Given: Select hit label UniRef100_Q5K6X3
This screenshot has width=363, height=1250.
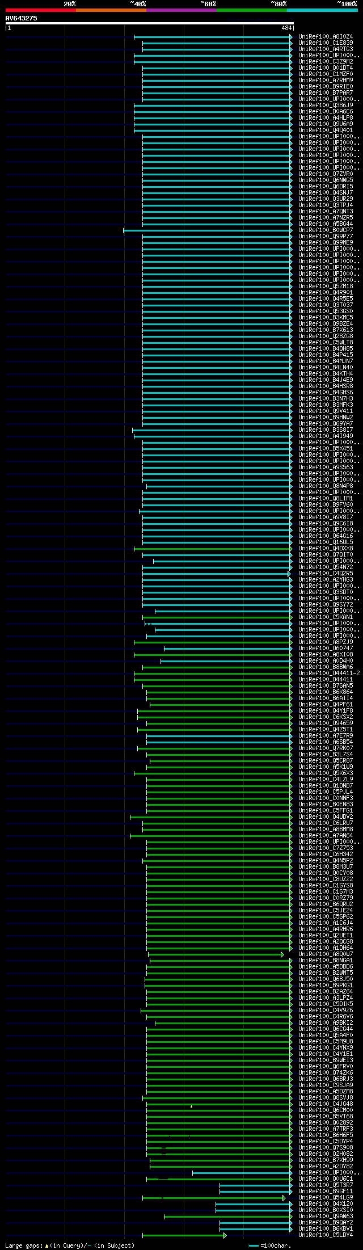Looking at the screenshot, I should (326, 773).
